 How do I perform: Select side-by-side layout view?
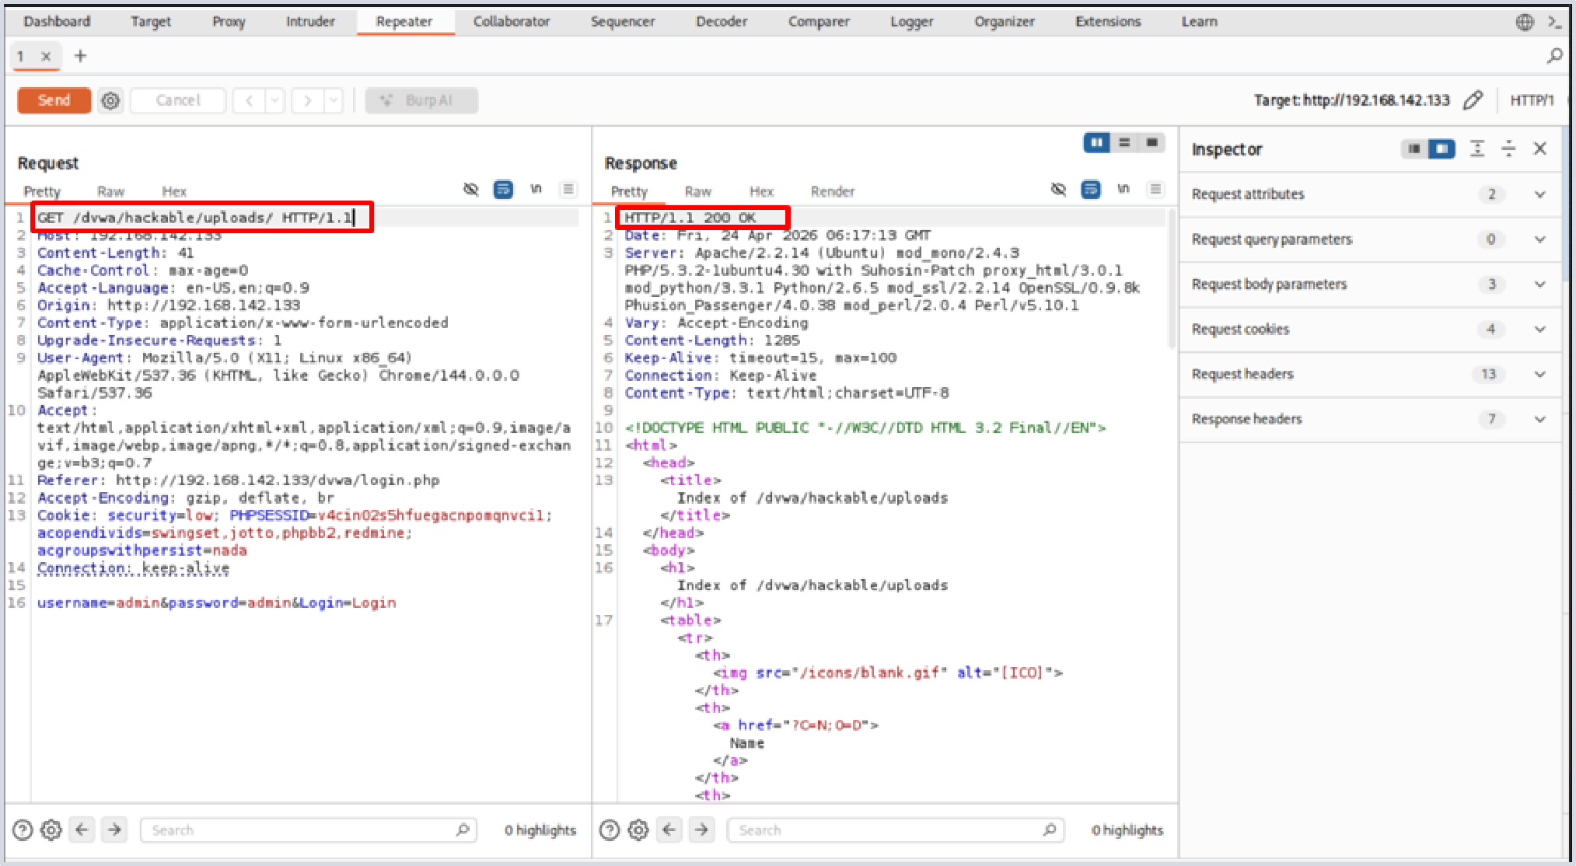coord(1096,142)
